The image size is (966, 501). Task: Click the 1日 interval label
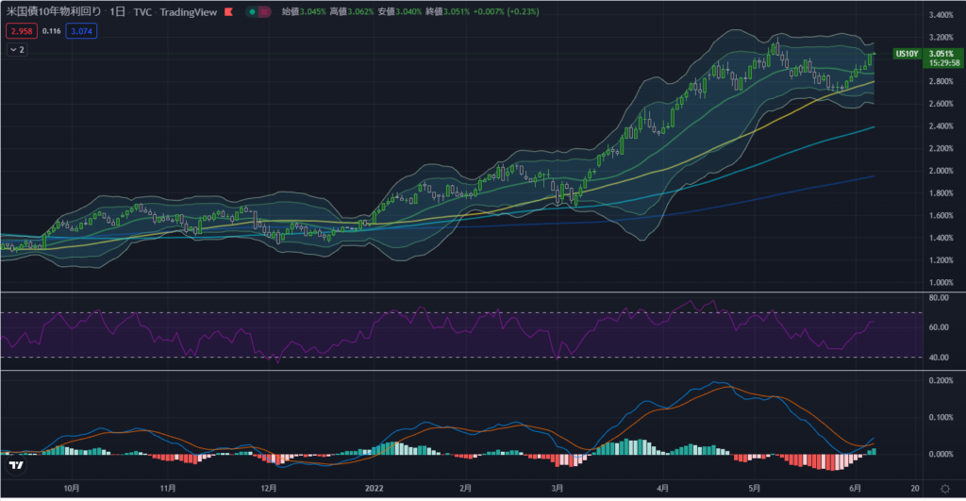pos(118,12)
